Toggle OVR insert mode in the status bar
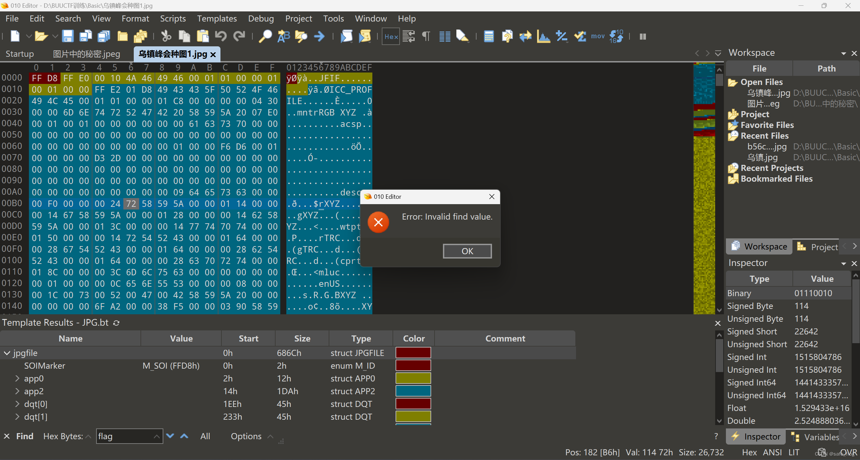This screenshot has width=860, height=460. pos(849,452)
